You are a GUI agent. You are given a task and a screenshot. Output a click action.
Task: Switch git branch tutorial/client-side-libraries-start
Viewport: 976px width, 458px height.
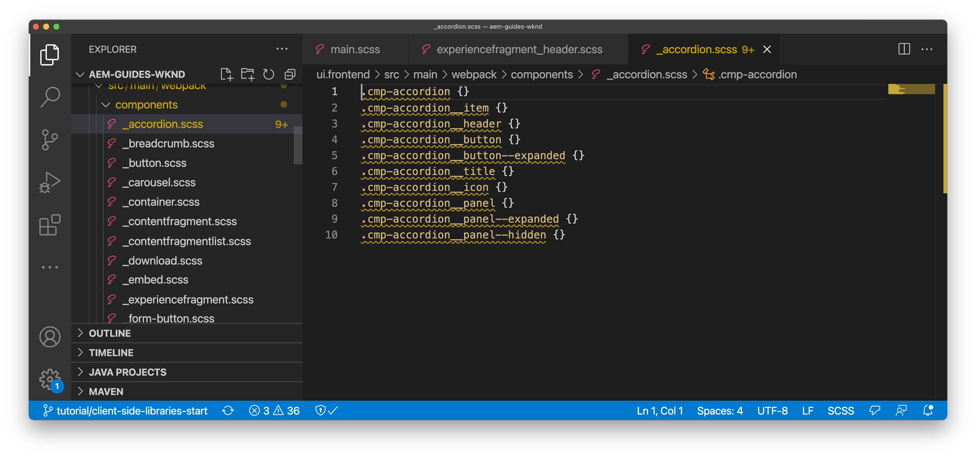125,411
